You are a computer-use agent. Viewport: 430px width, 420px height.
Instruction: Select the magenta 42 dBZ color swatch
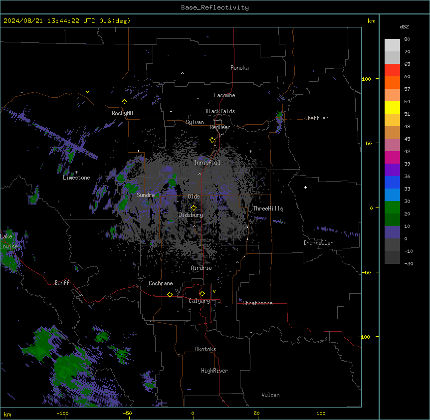(x=392, y=157)
